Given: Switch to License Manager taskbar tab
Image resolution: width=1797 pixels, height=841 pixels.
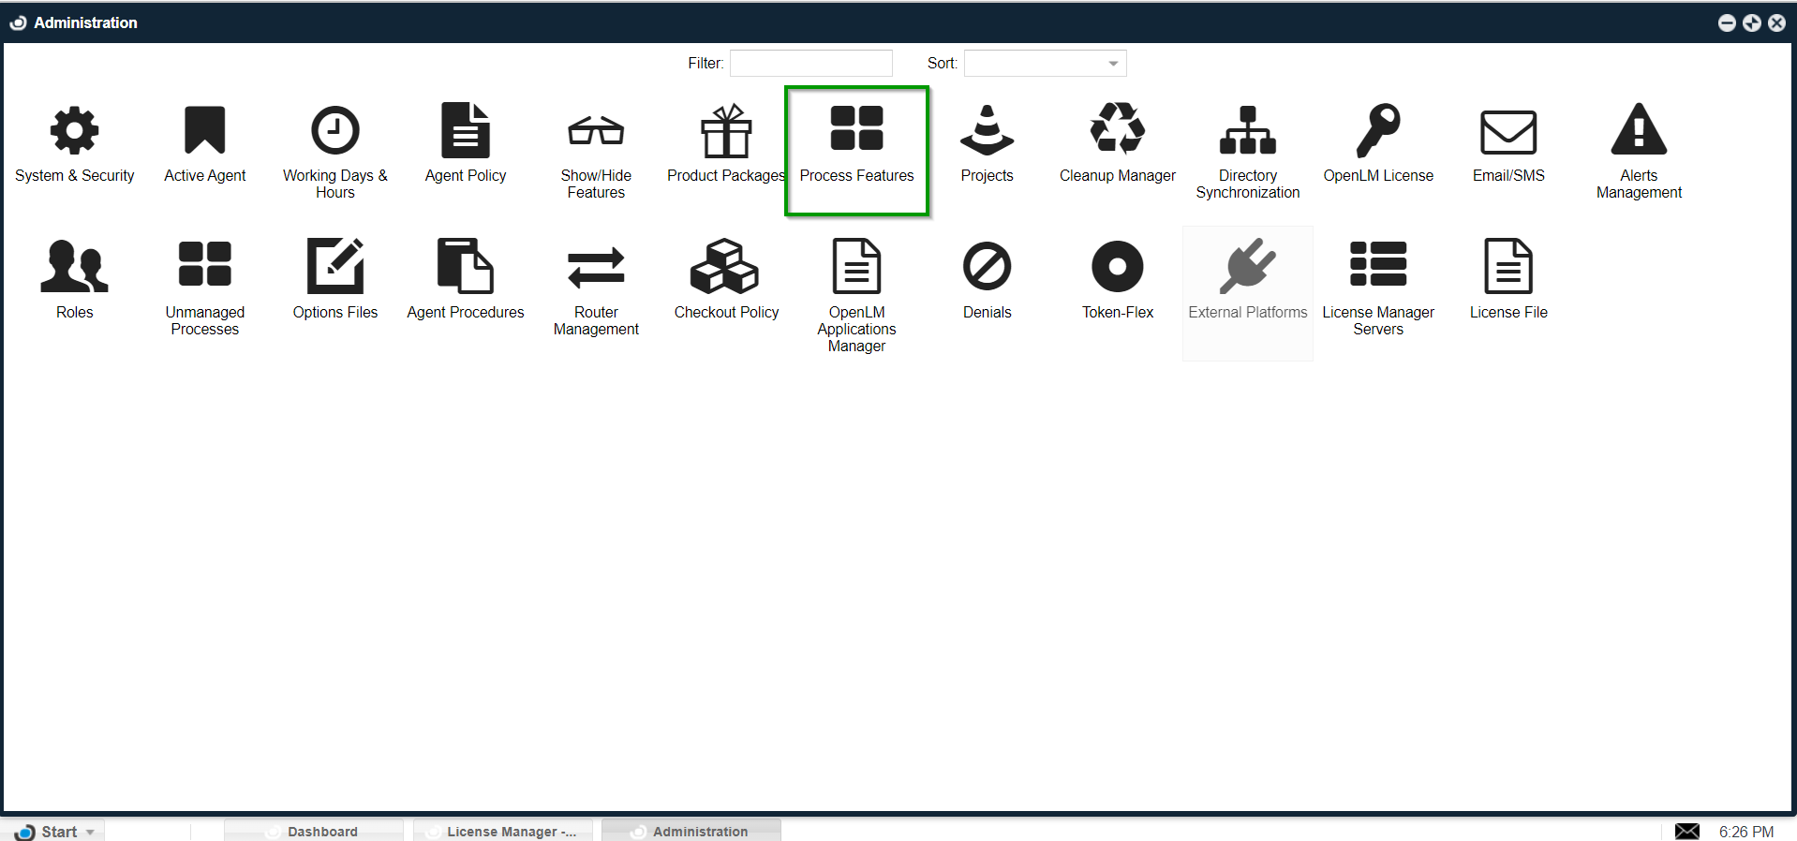Looking at the screenshot, I should click(503, 832).
